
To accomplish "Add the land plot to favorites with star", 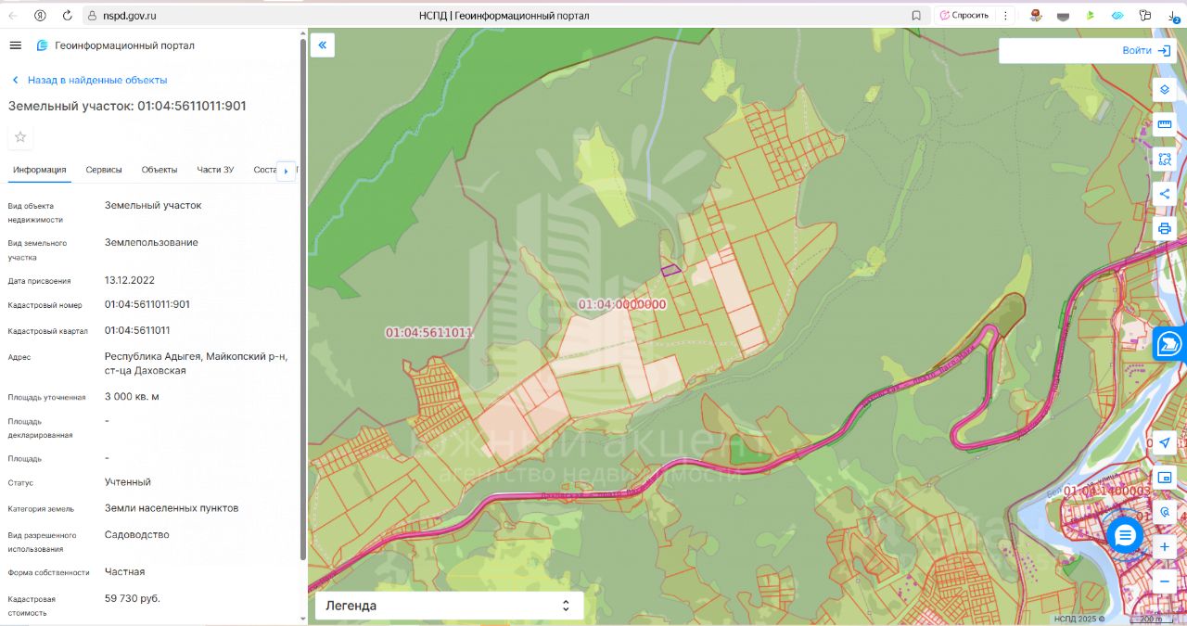I will click(20, 136).
